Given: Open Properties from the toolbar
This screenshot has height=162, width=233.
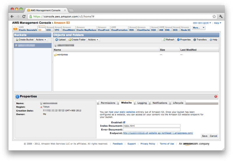Looking at the screenshot, I should click(184, 40).
